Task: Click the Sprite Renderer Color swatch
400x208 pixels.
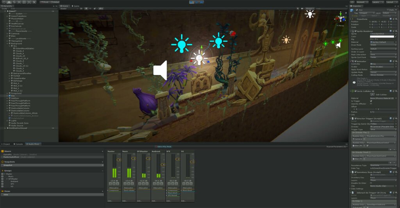Action: click(383, 37)
